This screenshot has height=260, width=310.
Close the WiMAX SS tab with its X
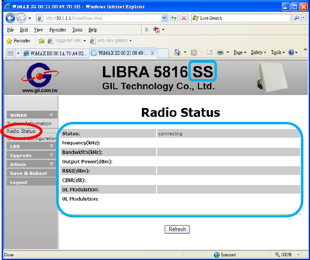tap(152, 53)
